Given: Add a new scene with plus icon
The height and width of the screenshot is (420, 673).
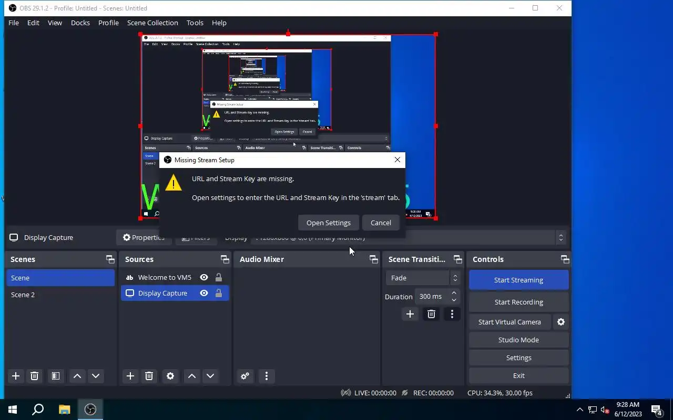Looking at the screenshot, I should (x=16, y=376).
